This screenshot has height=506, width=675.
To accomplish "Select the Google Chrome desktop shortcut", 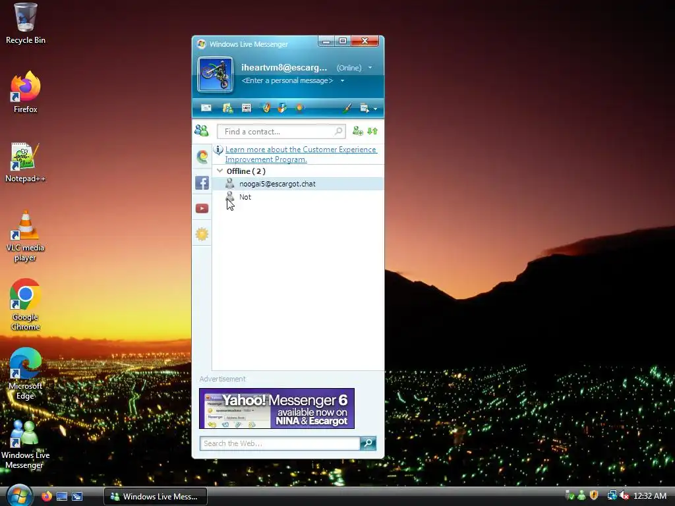I will click(26, 304).
